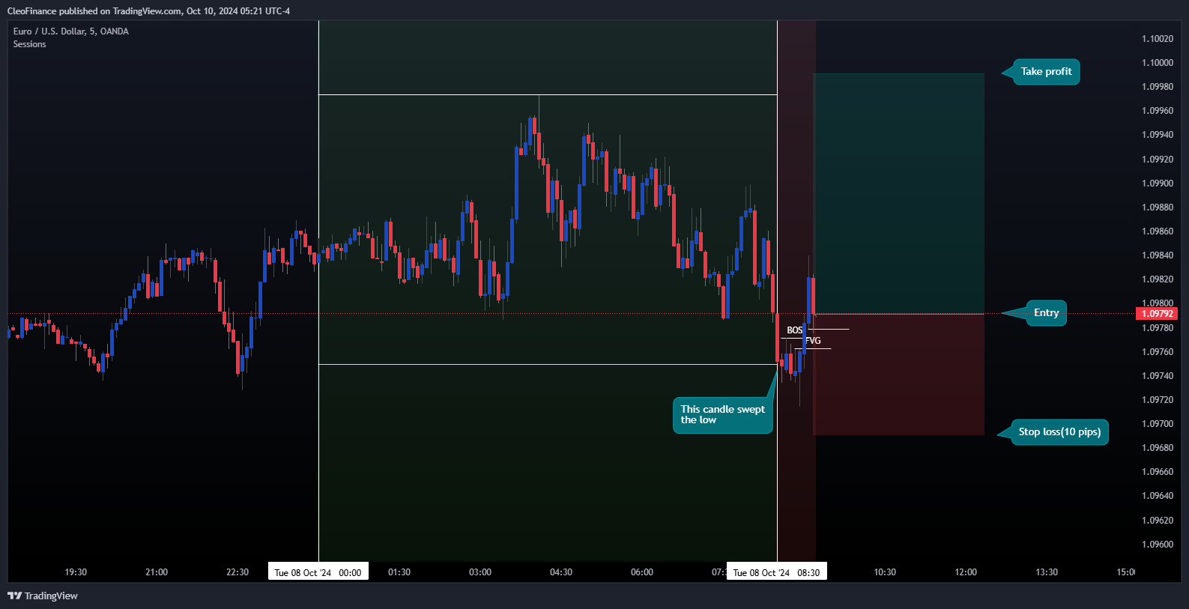Click the 1.09700 price axis label

pos(1158,424)
